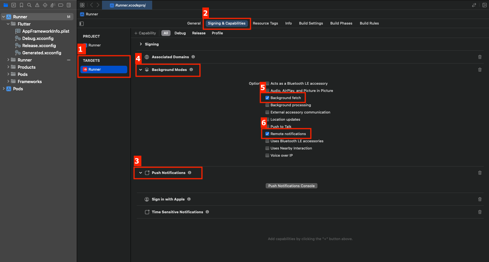Expand the Pods folder under Runner
This screenshot has width=489, height=262.
[8, 74]
